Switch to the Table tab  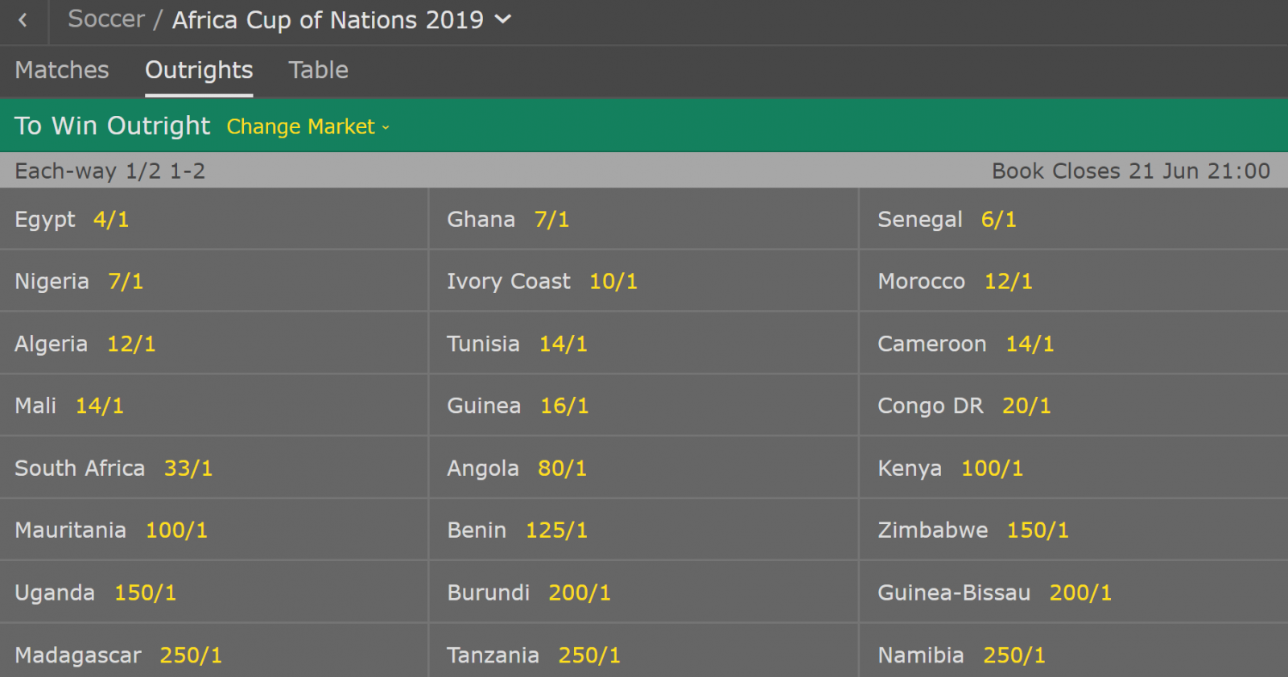pos(318,71)
